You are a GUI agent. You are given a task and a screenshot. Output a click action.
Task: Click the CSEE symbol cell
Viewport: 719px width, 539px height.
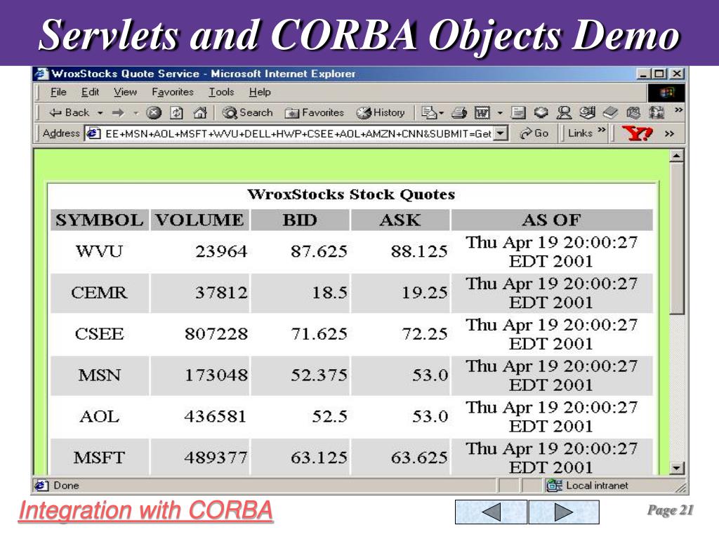[100, 333]
